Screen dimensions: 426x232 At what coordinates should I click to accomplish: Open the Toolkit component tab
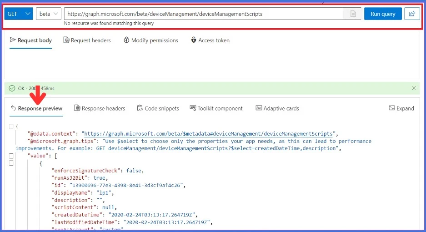click(216, 108)
